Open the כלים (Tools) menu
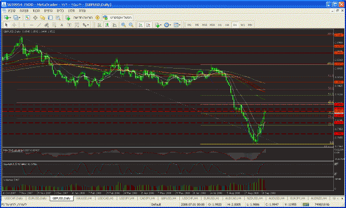This screenshot has width=346, height=208. 60,11
